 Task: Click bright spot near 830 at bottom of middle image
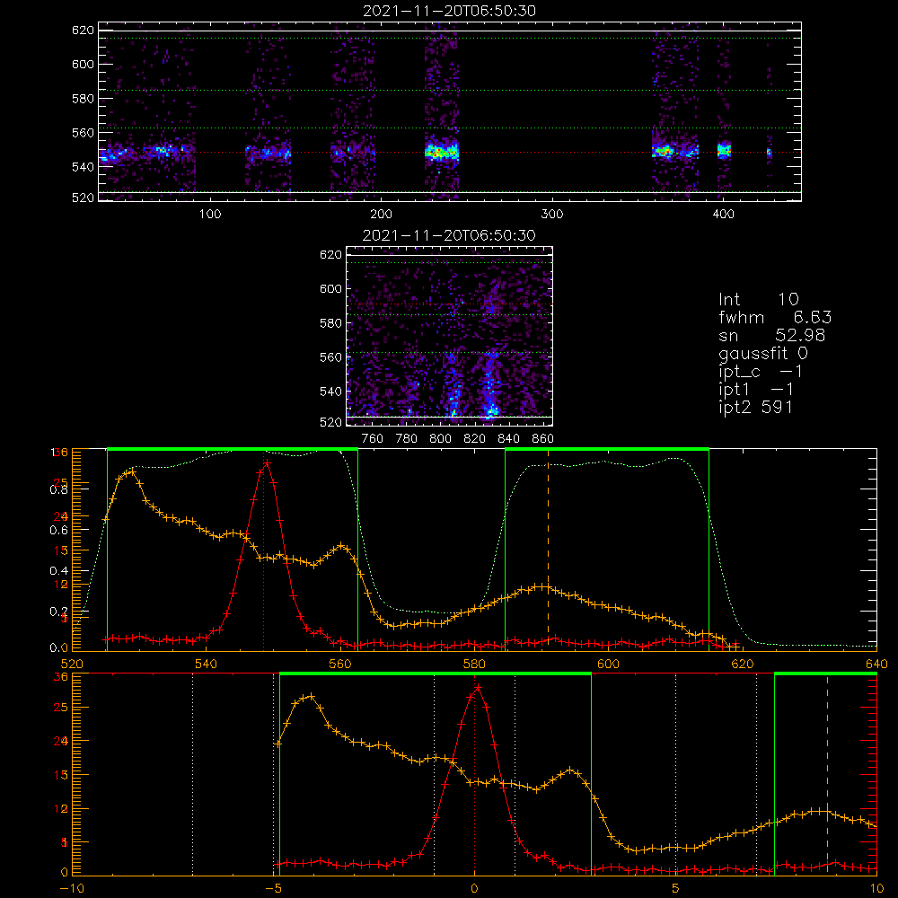coord(491,410)
